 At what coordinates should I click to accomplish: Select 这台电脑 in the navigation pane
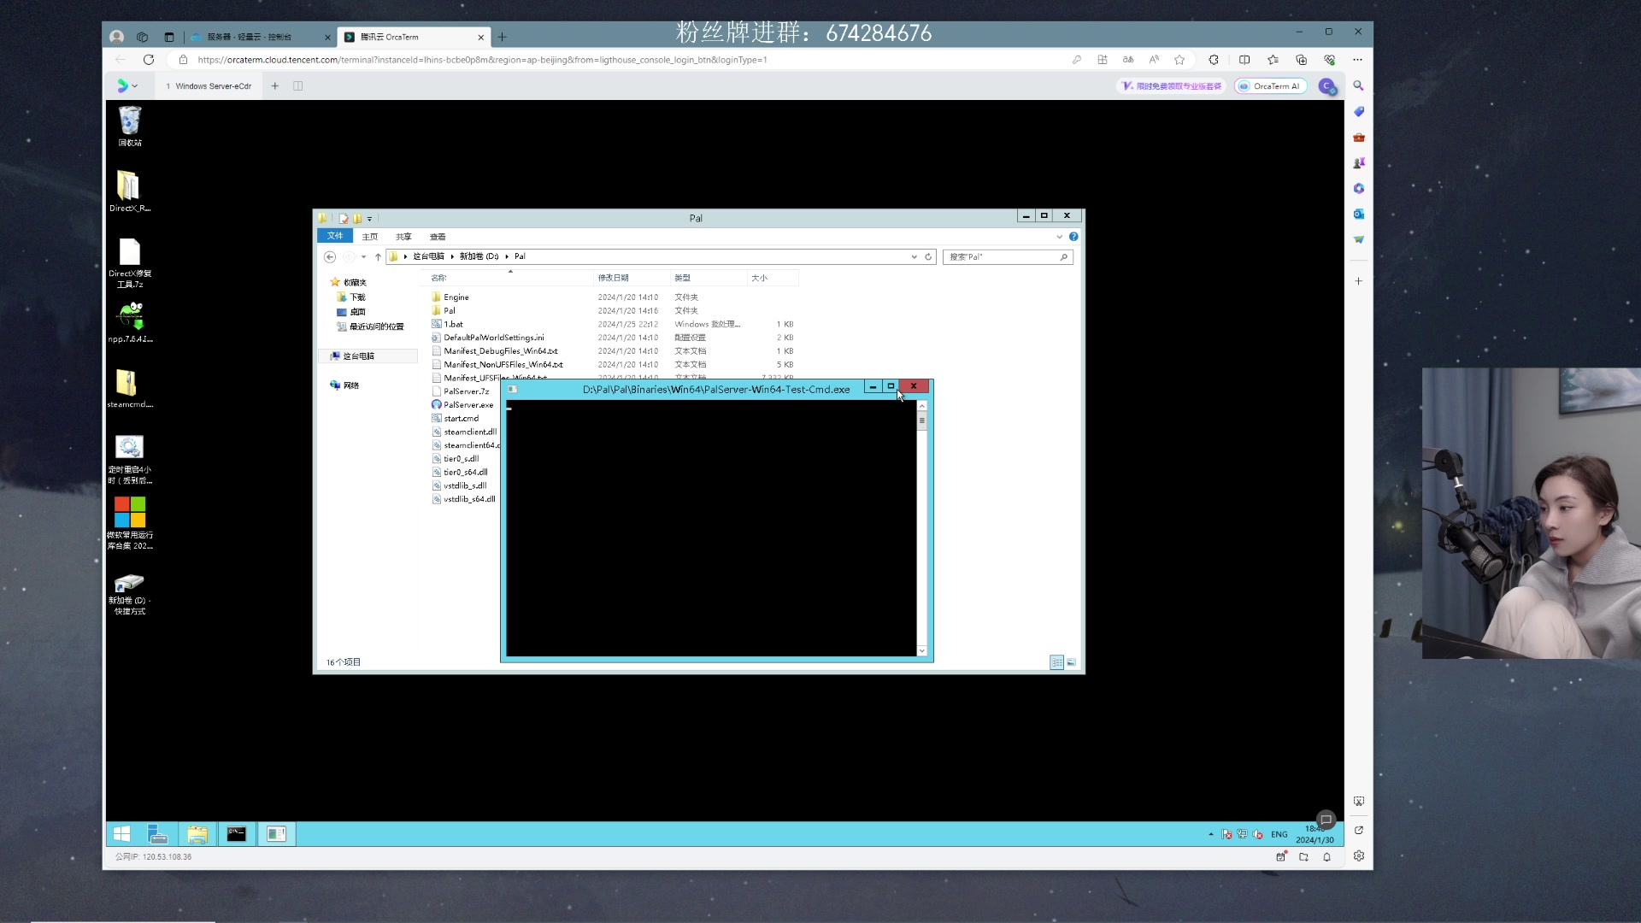point(359,356)
